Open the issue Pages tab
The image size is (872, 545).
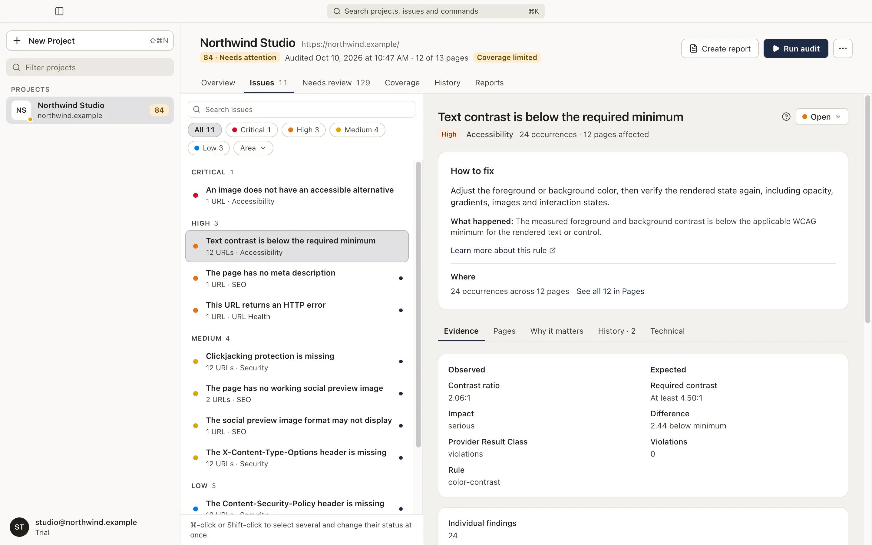504,331
